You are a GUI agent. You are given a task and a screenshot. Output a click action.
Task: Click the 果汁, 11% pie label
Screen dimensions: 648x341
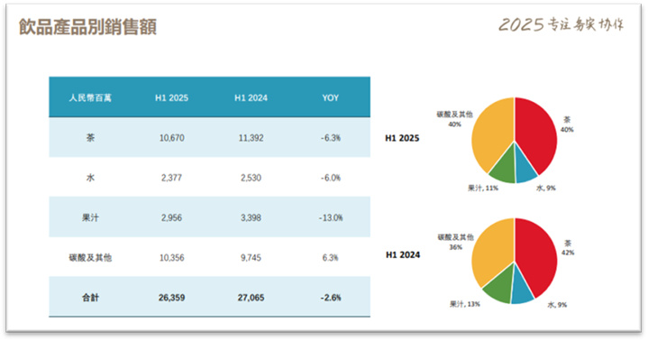[x=483, y=188]
